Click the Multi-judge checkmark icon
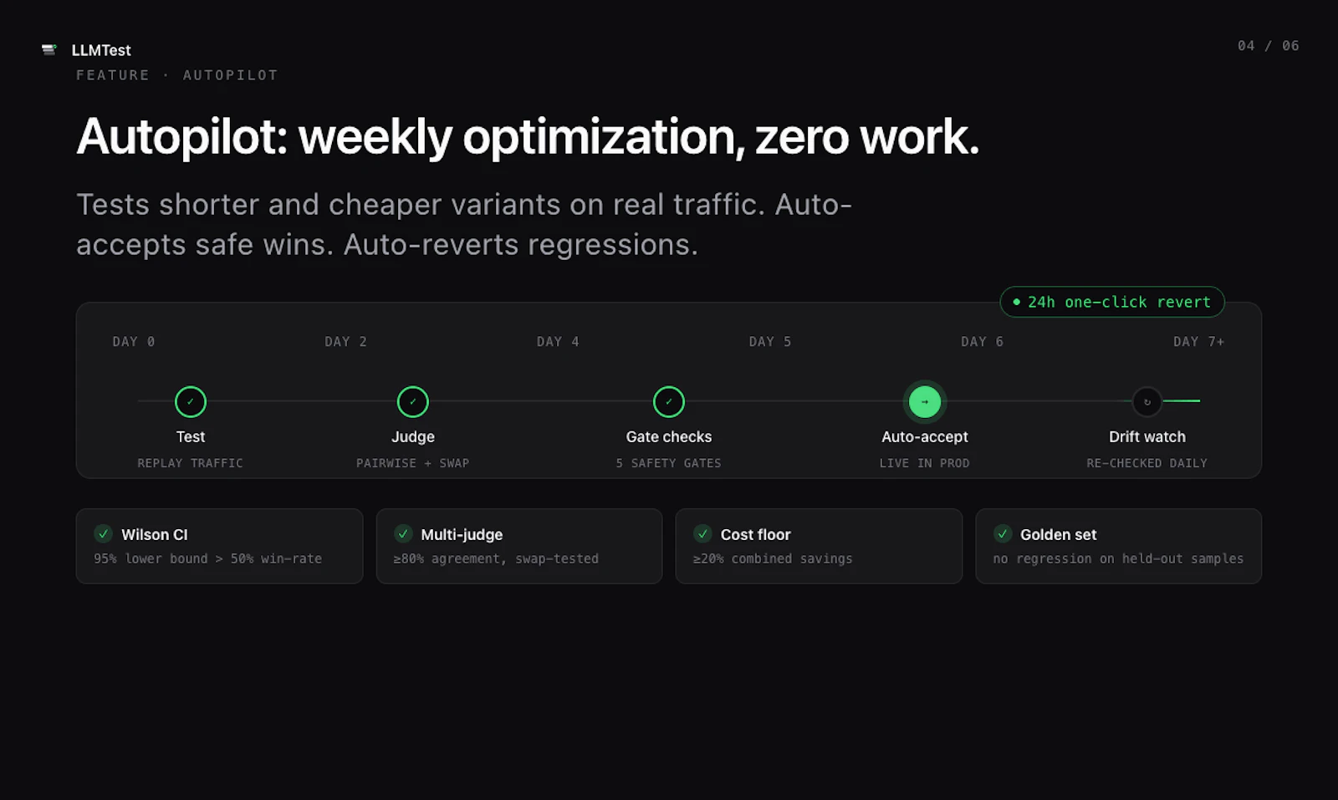 (403, 533)
